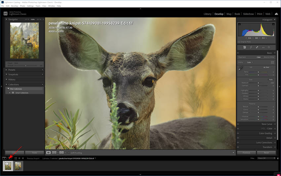Click the Temp slider handle
Viewport: 281px width, 176px height.
258,72
